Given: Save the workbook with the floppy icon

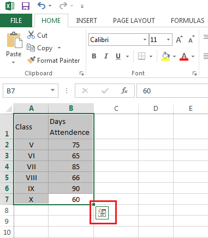Looking at the screenshot, I should tap(26, 6).
